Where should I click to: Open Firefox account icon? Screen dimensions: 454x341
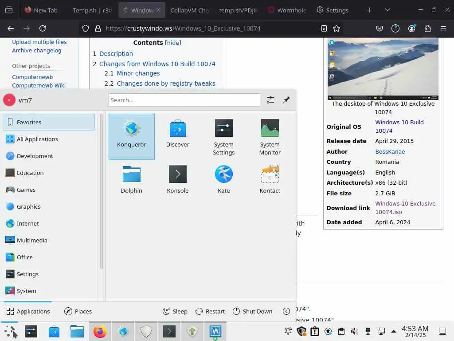[x=411, y=28]
